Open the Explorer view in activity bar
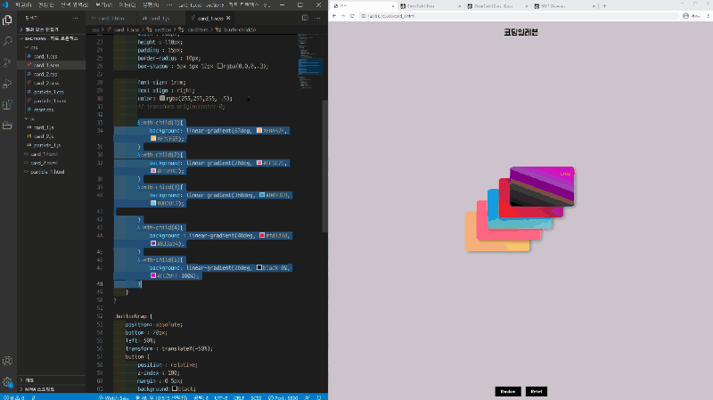This screenshot has width=713, height=400. [x=8, y=19]
